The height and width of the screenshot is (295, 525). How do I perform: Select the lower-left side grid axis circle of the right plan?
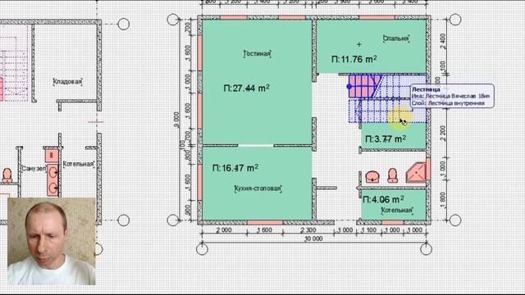coord(173,220)
